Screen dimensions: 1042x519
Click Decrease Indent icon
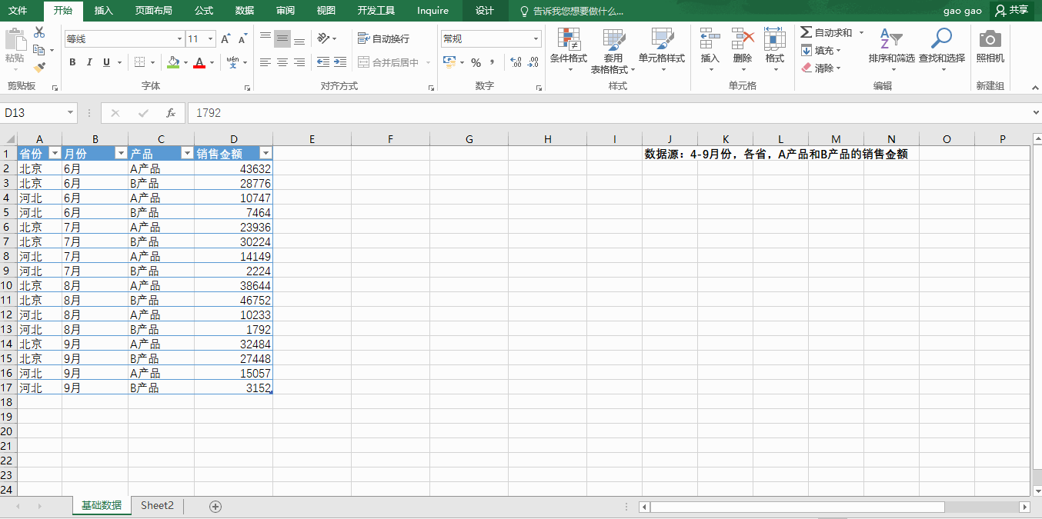click(323, 62)
